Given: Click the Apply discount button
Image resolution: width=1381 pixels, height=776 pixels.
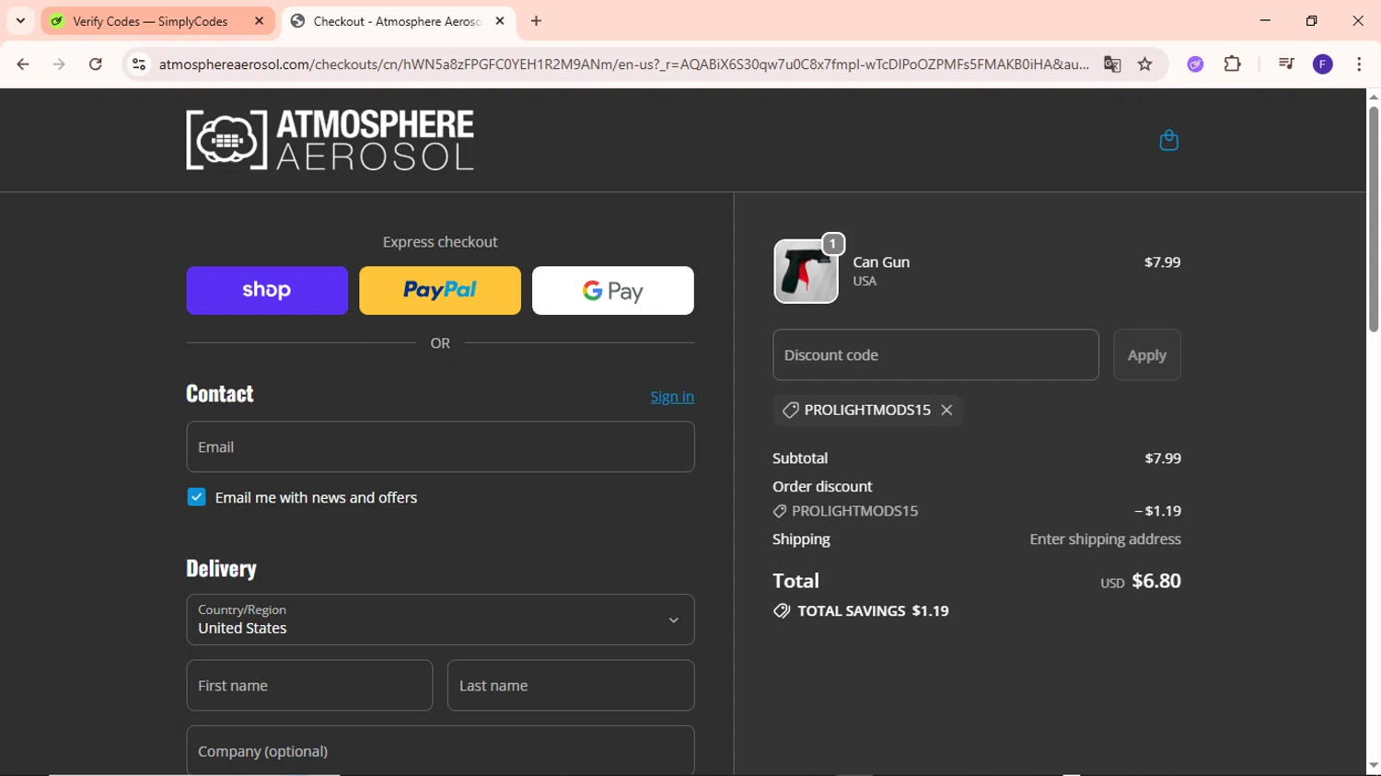Looking at the screenshot, I should pos(1147,355).
